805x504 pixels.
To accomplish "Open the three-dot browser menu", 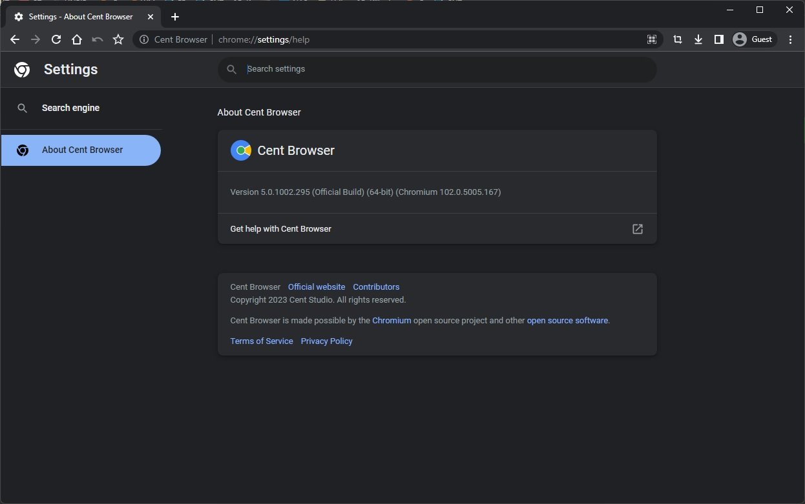I will coord(791,39).
